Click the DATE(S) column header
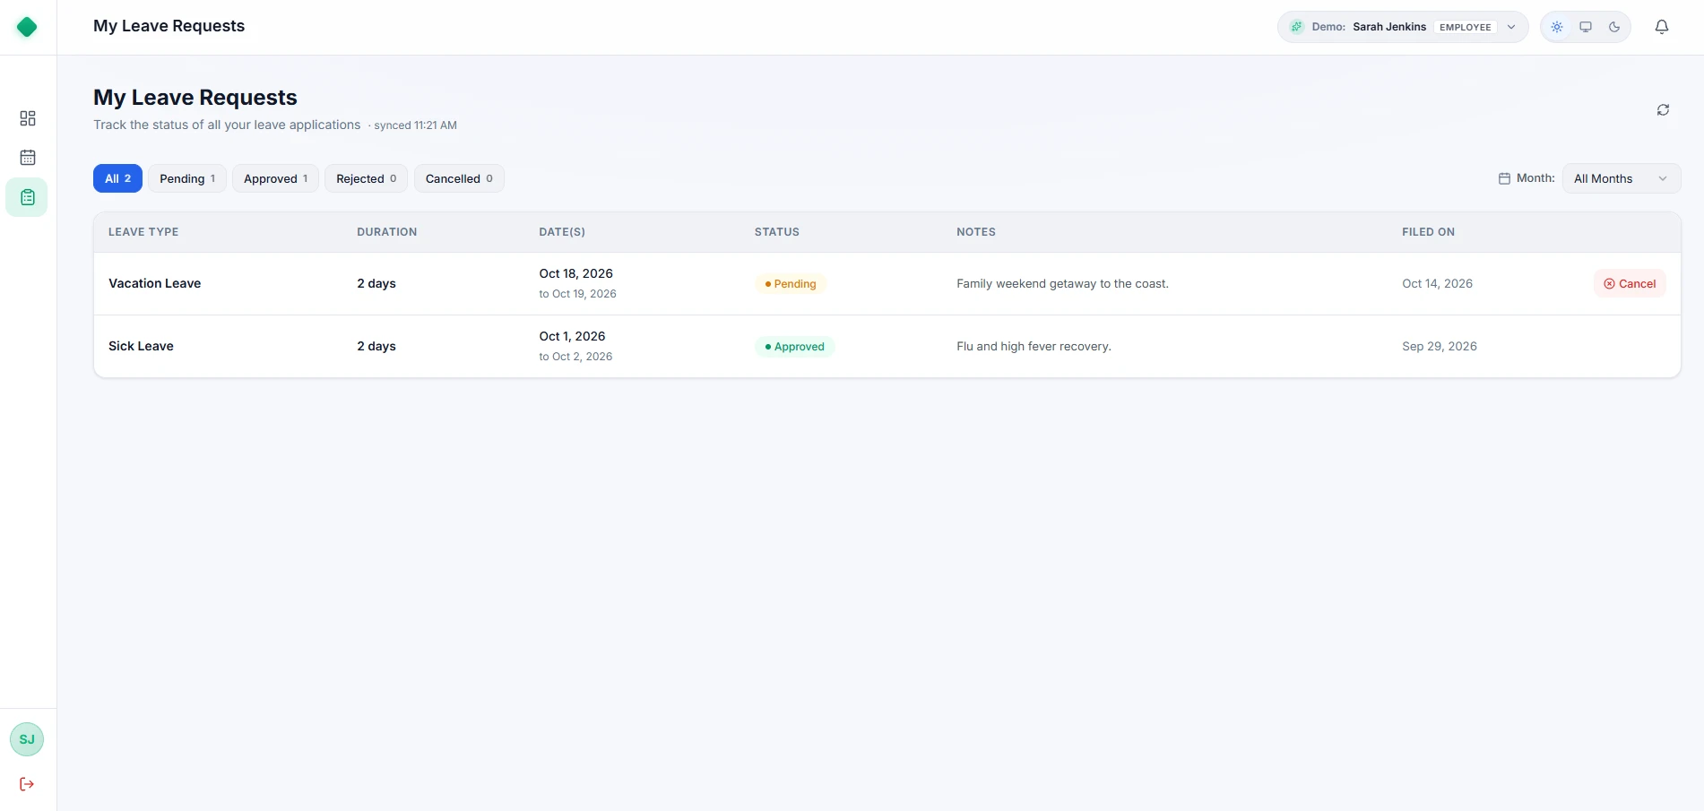The height and width of the screenshot is (811, 1704). [x=562, y=232]
